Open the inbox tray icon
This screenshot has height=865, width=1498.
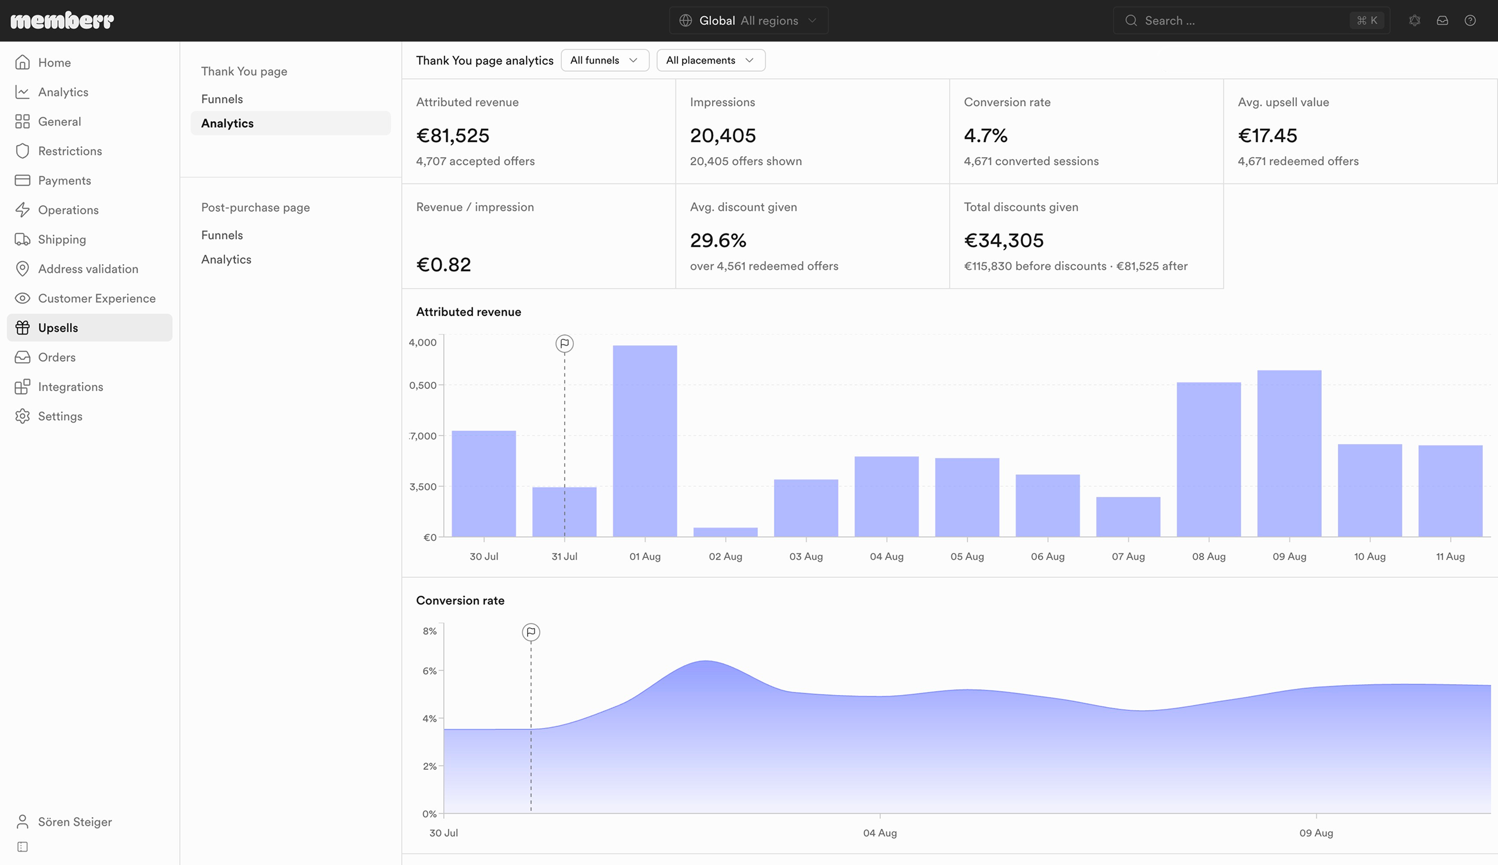(x=1442, y=21)
